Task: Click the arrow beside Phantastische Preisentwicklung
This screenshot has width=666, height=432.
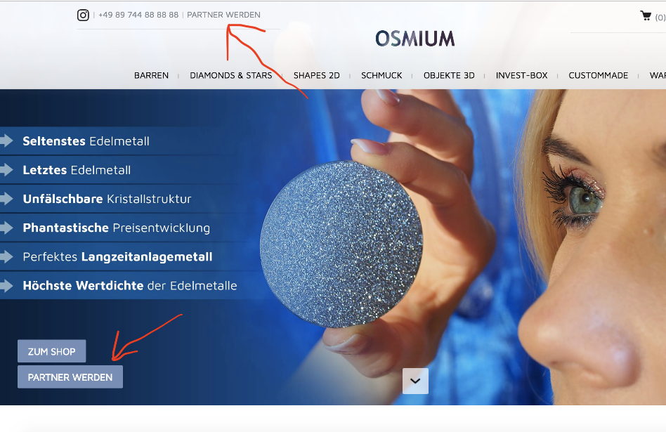Action: (6, 228)
